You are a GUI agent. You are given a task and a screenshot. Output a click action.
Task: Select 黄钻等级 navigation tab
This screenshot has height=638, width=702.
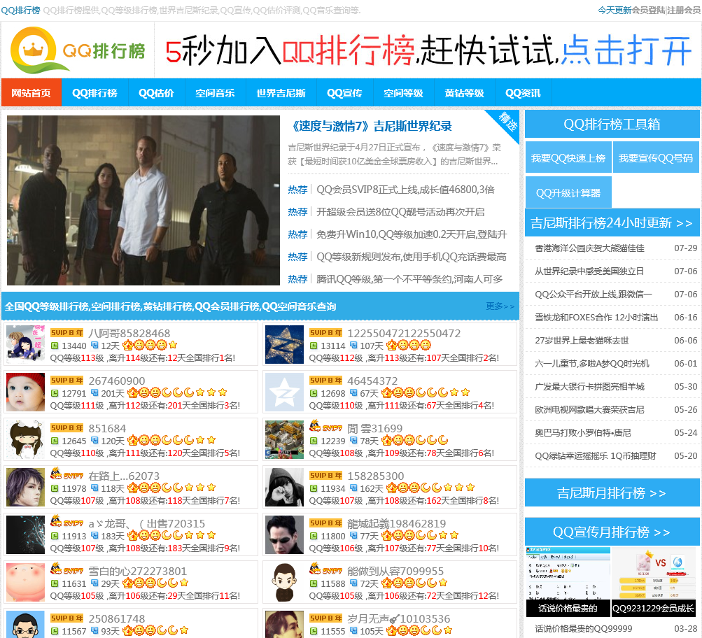pos(464,92)
